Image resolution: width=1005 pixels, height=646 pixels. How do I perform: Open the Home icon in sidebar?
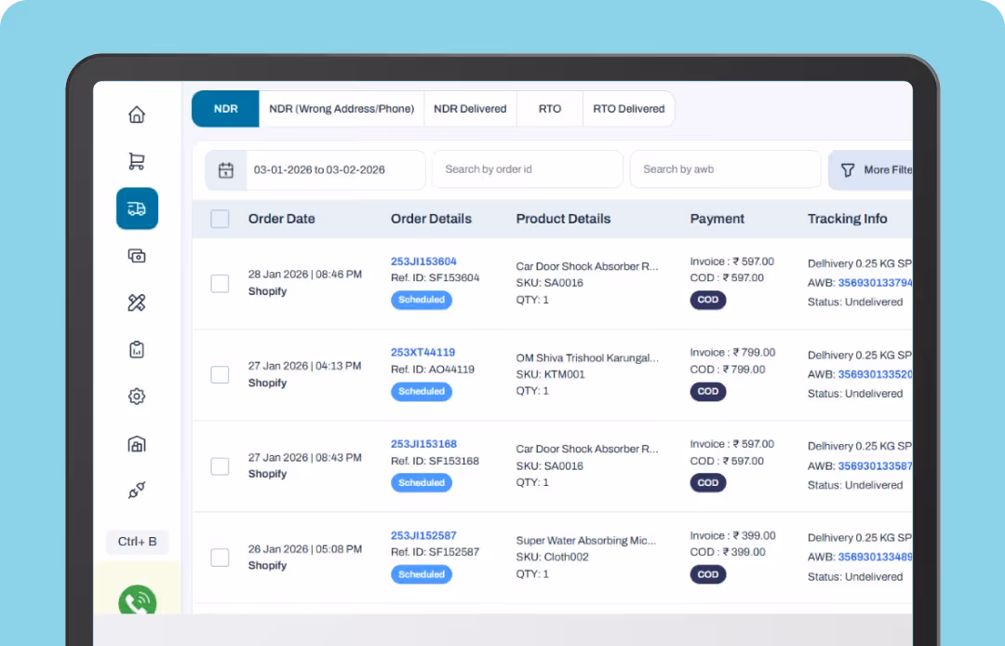coord(137,114)
